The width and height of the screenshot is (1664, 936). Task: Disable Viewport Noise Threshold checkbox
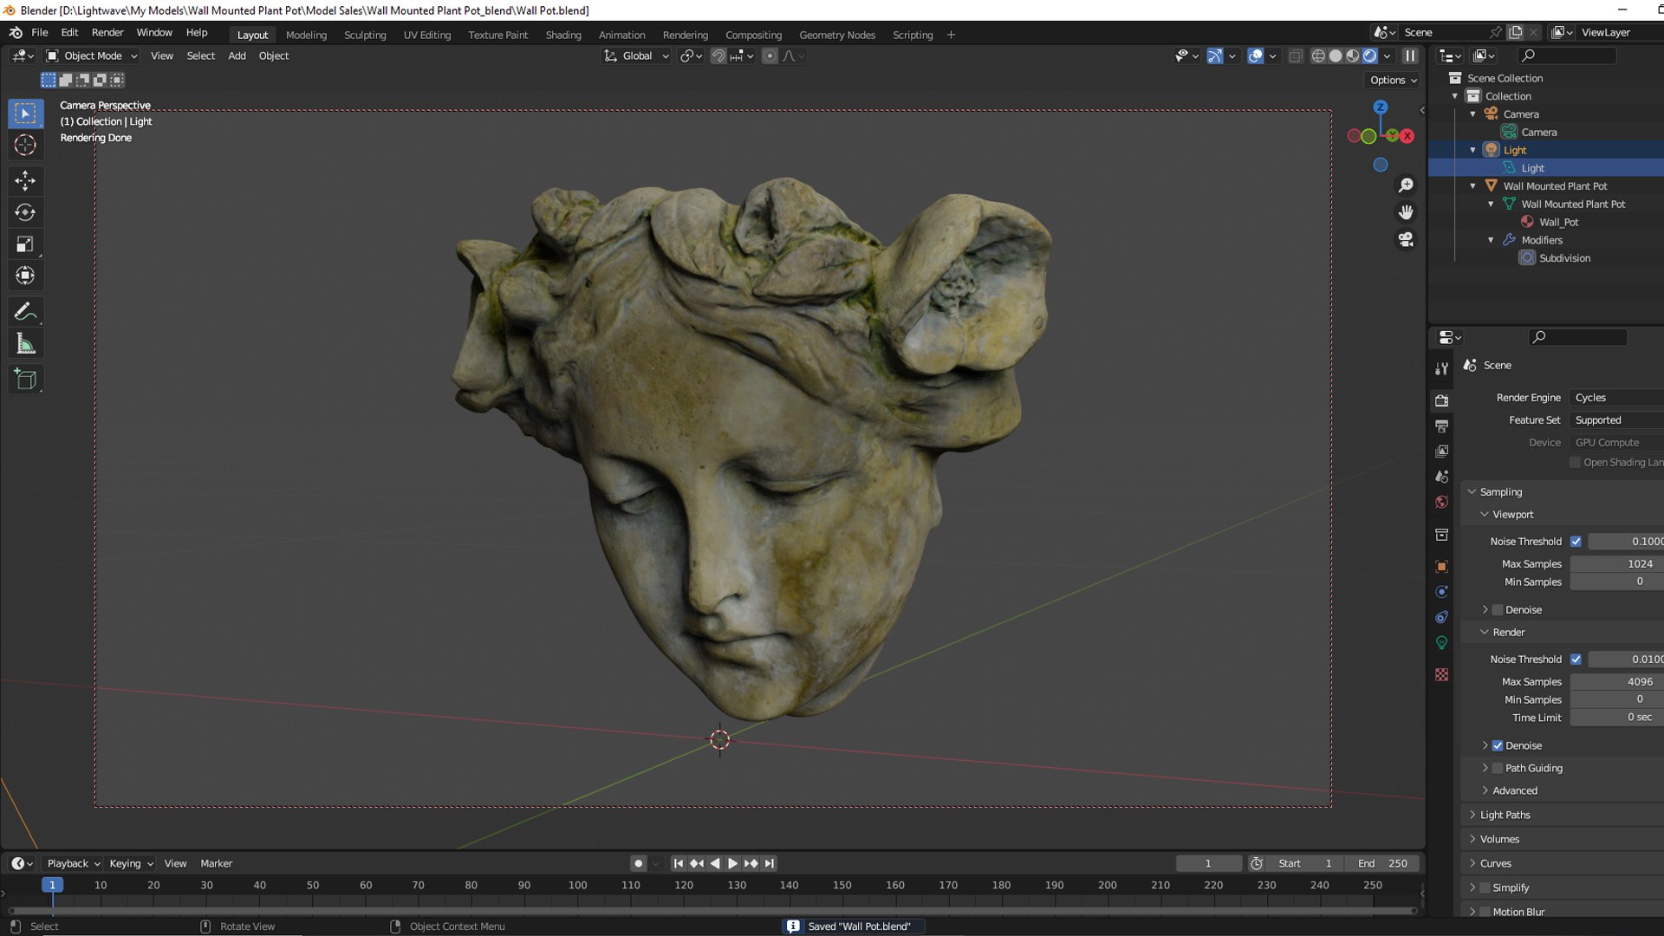[1576, 542]
